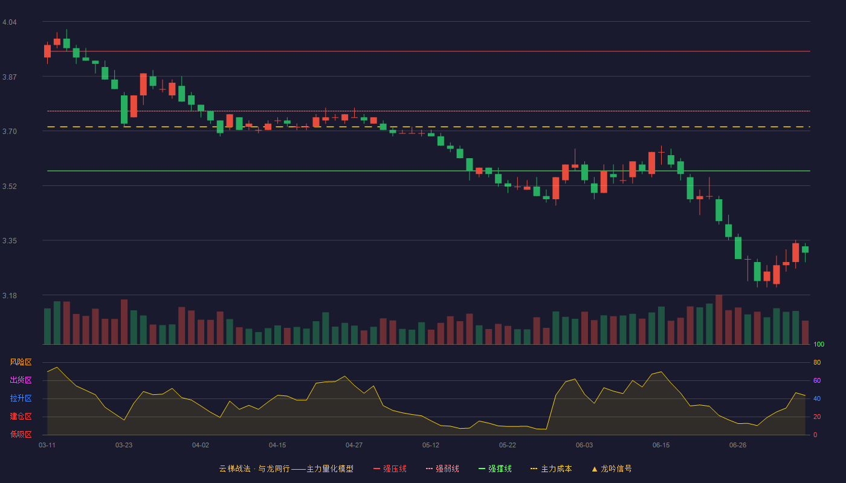The width and height of the screenshot is (846, 483).
Task: Click the 建仓区 zone label
Action: click(x=21, y=417)
